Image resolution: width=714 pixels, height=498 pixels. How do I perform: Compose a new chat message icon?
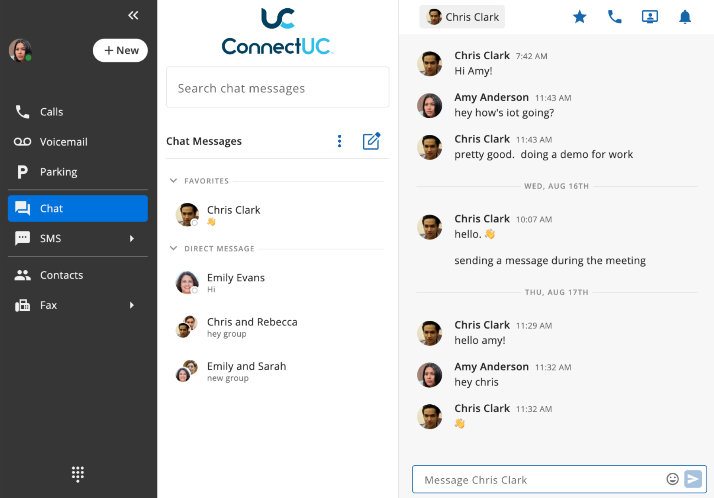[x=371, y=141]
